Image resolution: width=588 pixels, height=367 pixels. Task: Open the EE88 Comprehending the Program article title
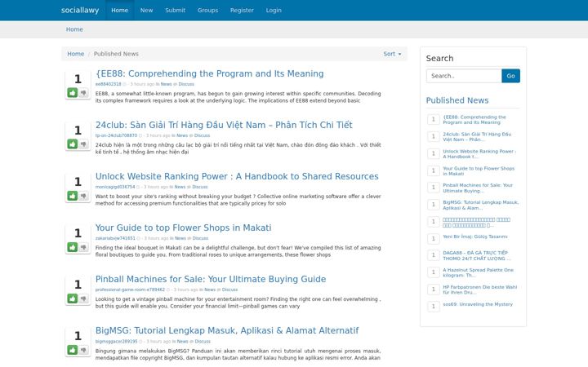(x=209, y=73)
